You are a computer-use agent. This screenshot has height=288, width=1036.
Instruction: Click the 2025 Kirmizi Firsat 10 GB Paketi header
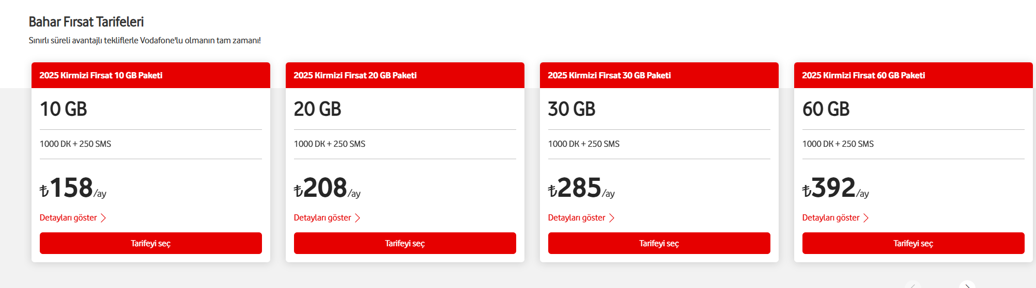point(101,75)
